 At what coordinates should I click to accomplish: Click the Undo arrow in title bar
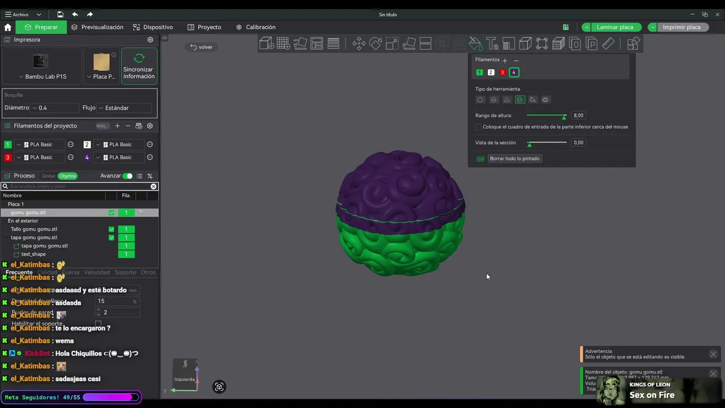(75, 14)
